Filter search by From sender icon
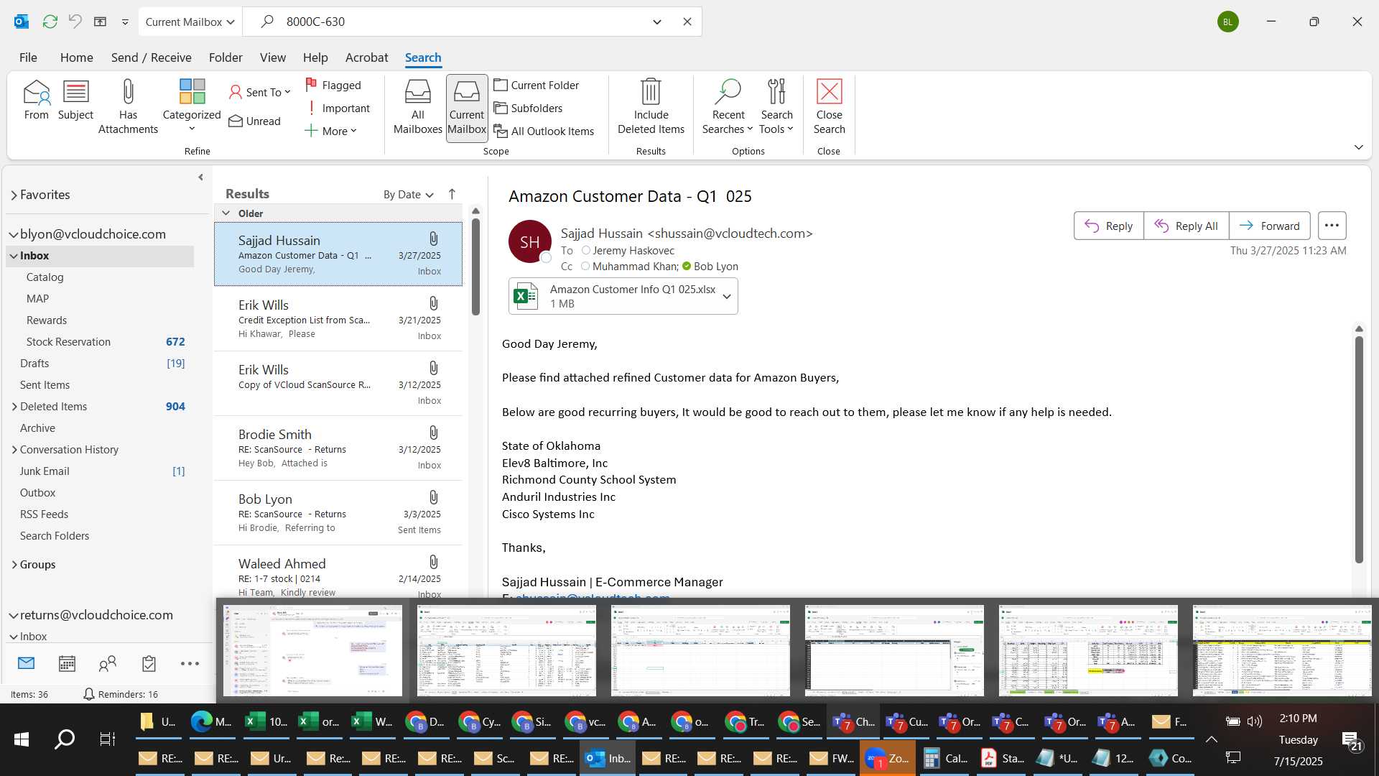The image size is (1379, 776). pyautogui.click(x=36, y=101)
